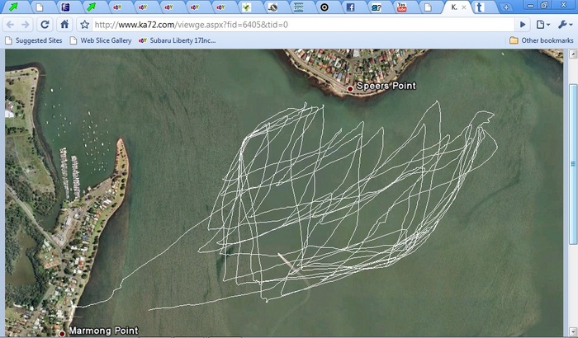Open the Suggested Sites bookmark
The height and width of the screenshot is (338, 578).
pyautogui.click(x=33, y=40)
